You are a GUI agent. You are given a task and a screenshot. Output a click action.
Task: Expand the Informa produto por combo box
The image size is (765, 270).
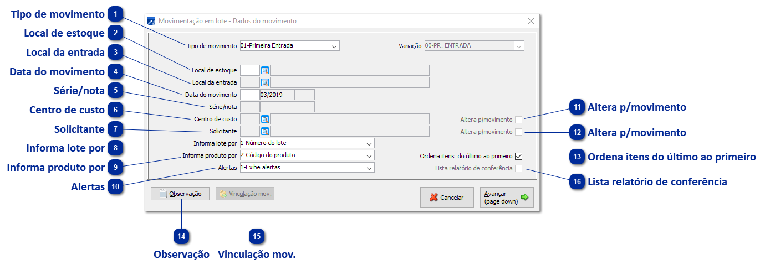coord(369,155)
